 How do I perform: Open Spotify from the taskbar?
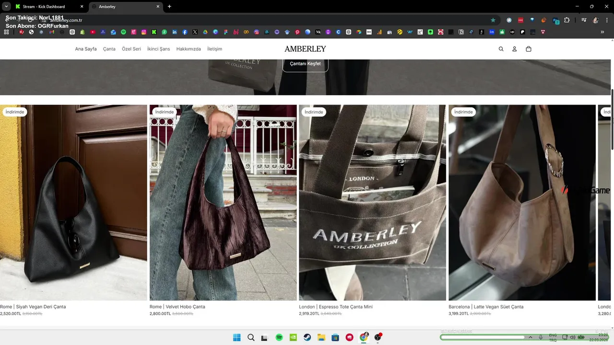[279, 337]
